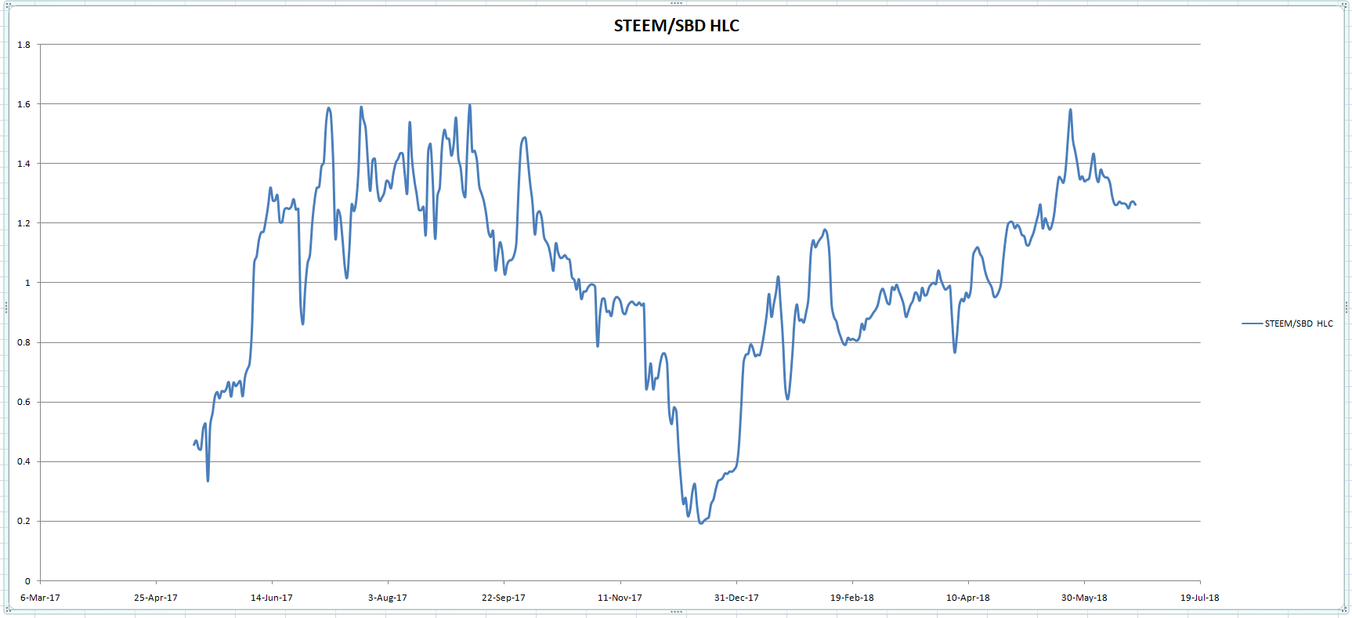The image size is (1352, 618).
Task: Click the bottom-center chart resize handle
Action: point(676,612)
